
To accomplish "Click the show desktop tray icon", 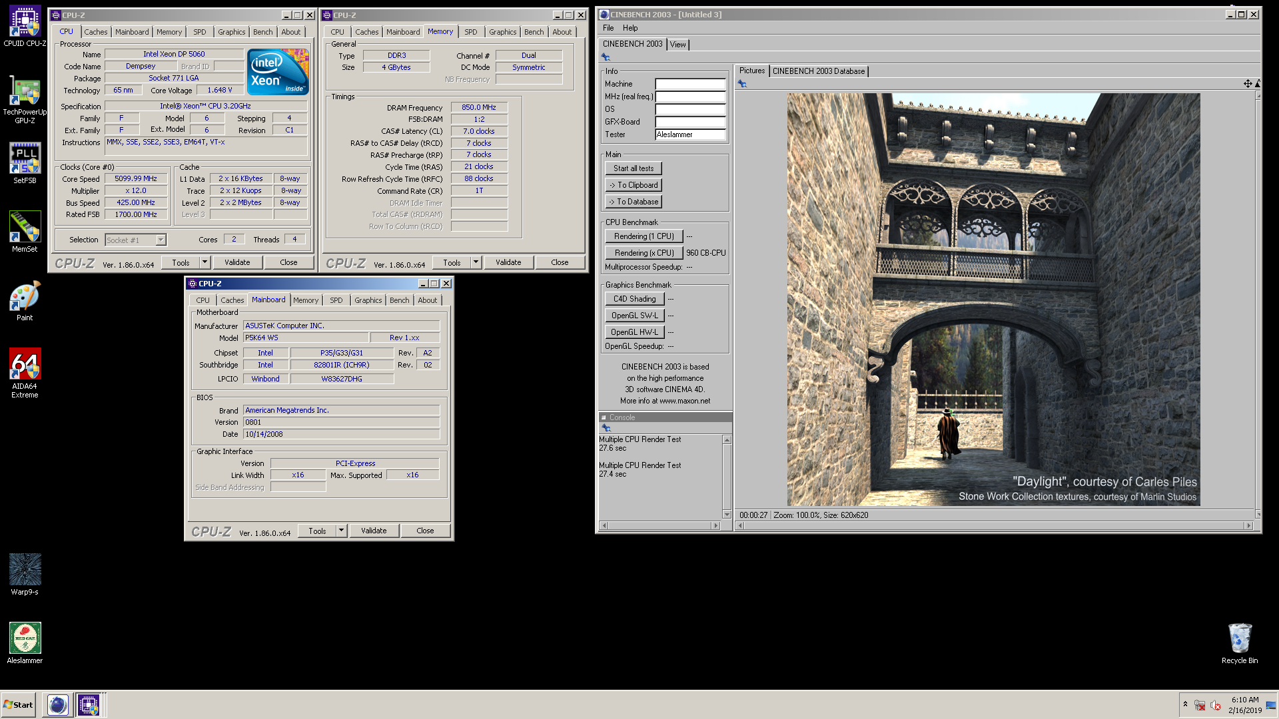I will pyautogui.click(x=1271, y=705).
